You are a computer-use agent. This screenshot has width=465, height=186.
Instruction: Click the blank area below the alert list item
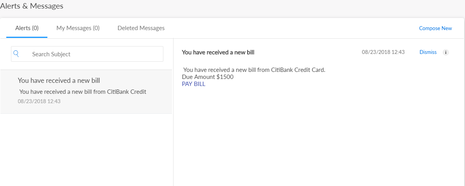point(86,148)
